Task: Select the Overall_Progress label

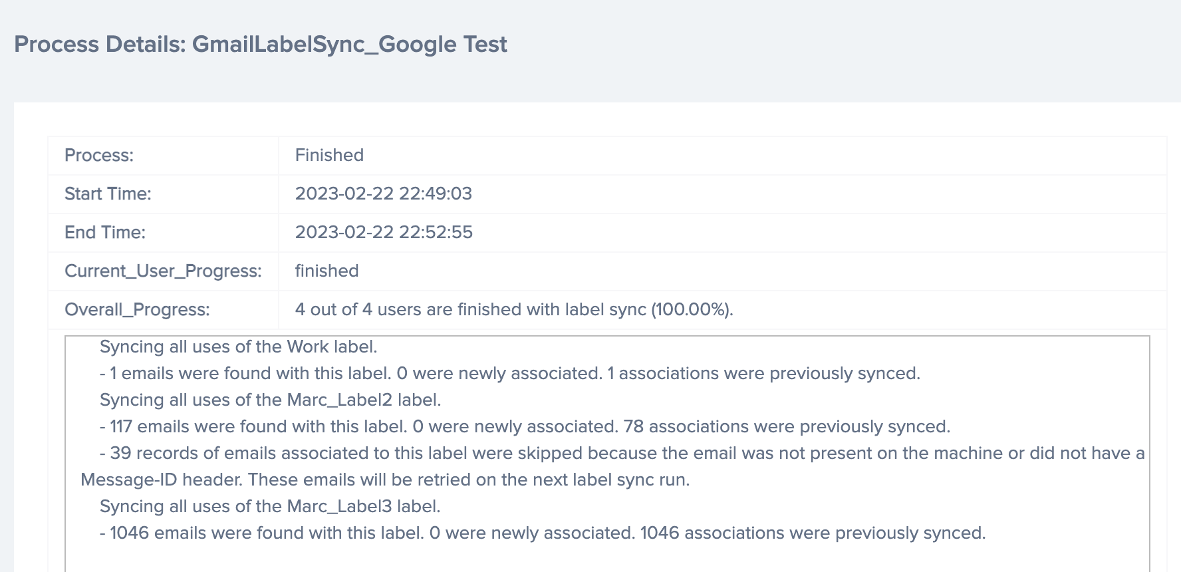Action: point(137,310)
